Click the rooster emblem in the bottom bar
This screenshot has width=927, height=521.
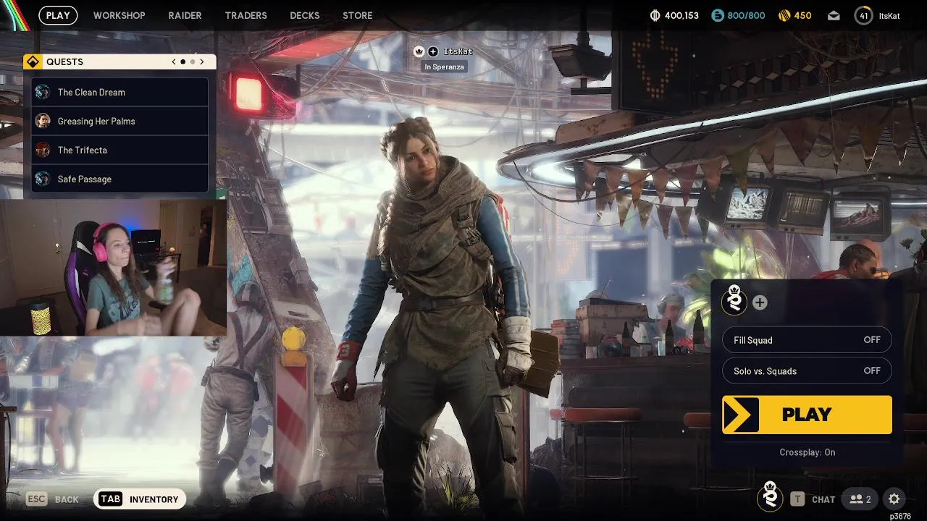coord(770,497)
